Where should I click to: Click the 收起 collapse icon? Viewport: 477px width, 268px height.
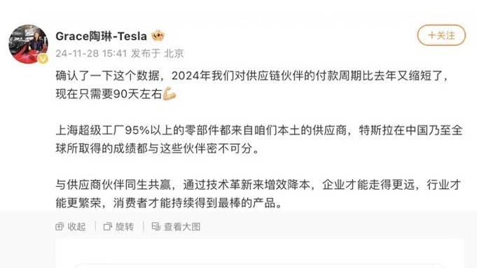[60, 227]
